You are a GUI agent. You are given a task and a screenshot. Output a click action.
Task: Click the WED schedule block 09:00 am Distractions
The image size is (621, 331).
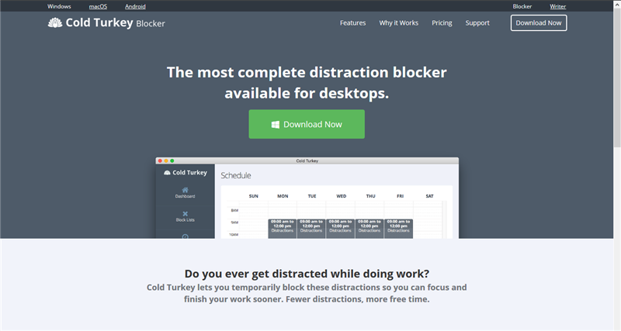click(340, 229)
